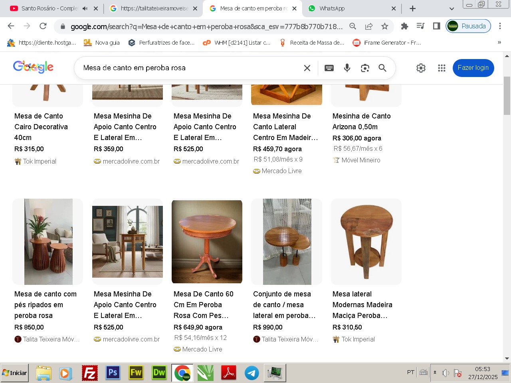Bookmark this page with the star icon

pyautogui.click(x=384, y=26)
